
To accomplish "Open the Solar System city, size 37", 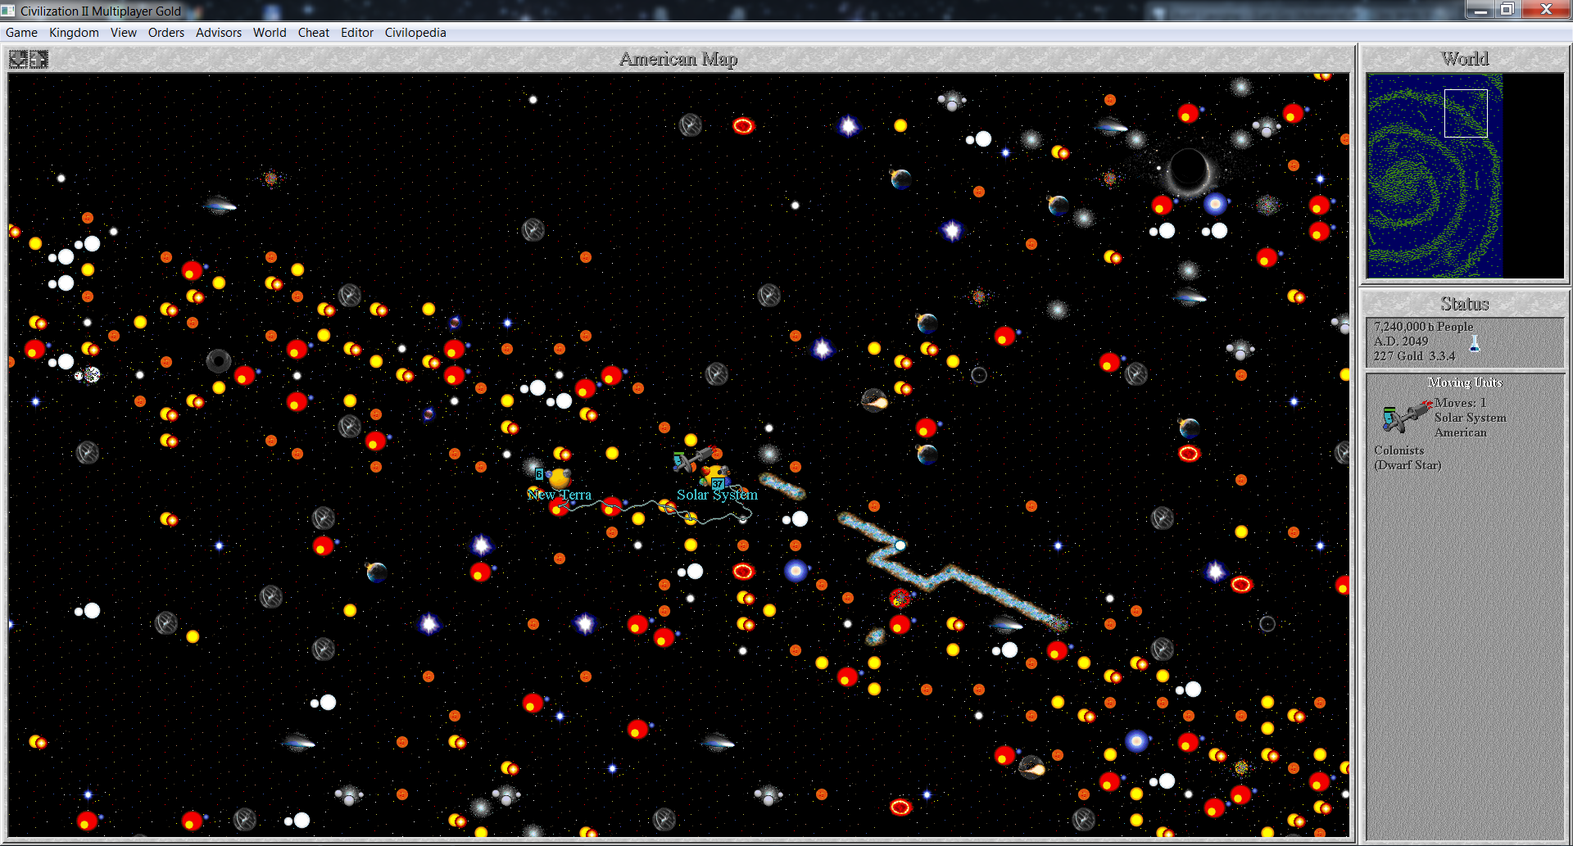I will point(716,477).
